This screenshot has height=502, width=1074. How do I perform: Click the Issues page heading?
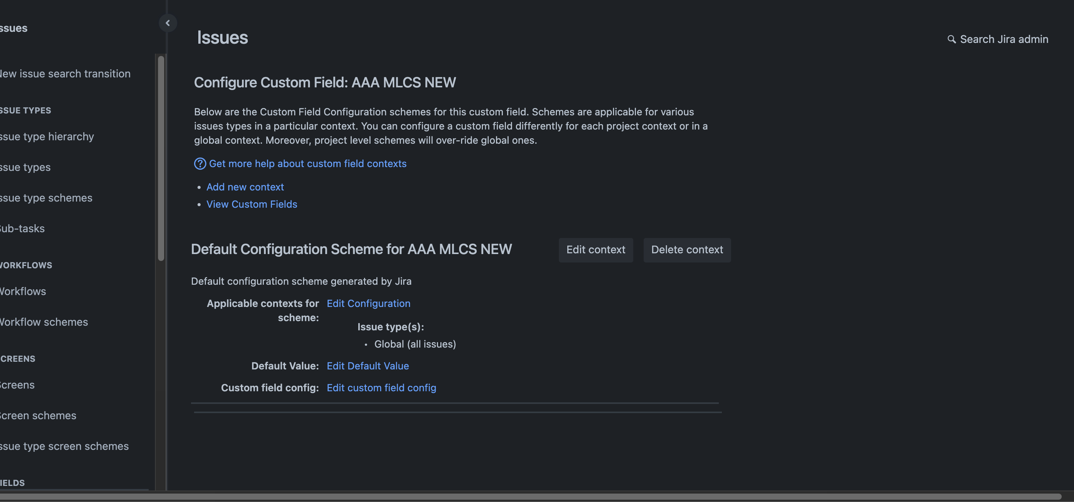coord(222,38)
